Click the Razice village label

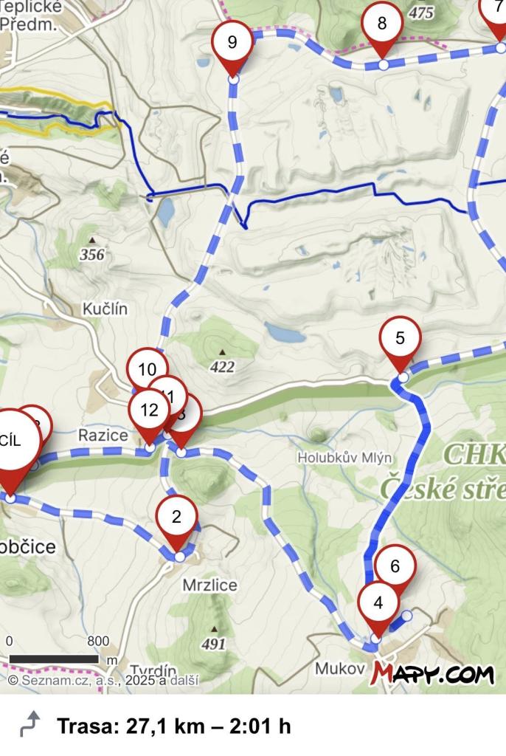tap(103, 436)
